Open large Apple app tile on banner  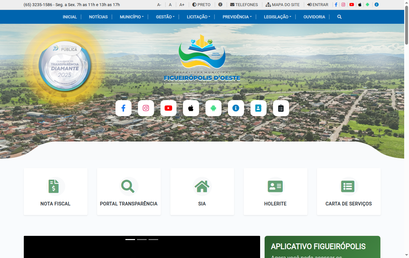(191, 108)
